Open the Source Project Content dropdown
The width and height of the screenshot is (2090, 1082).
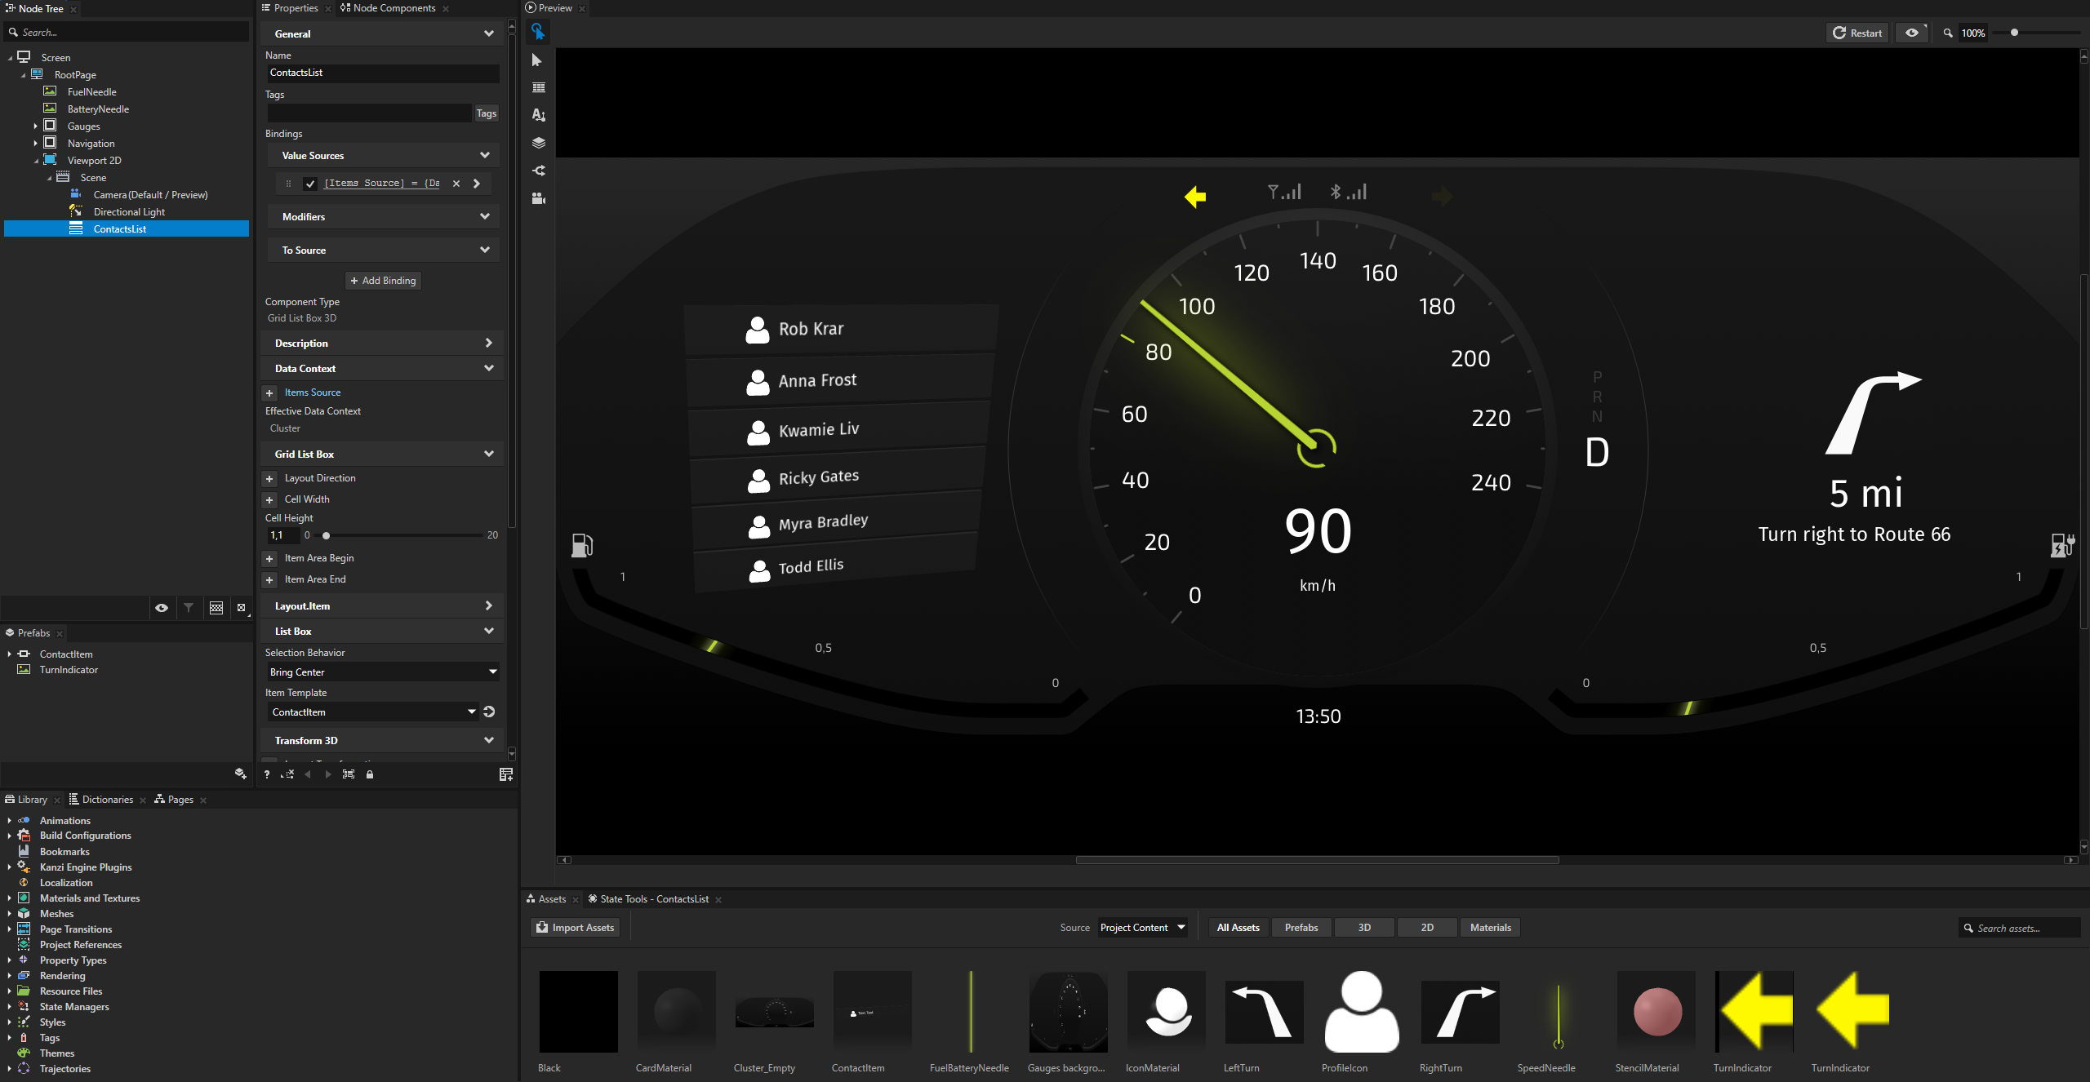coord(1142,928)
